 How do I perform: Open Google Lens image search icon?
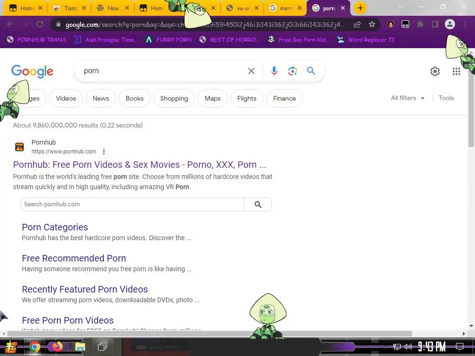(292, 71)
